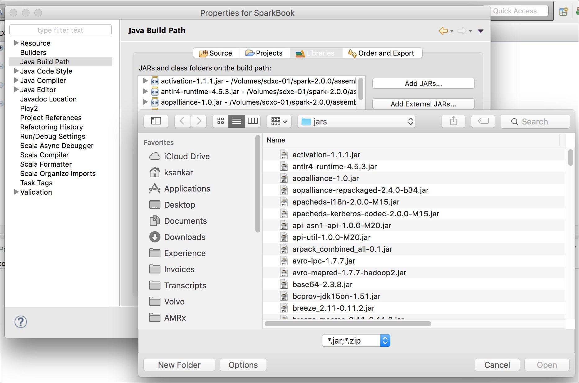579x383 pixels.
Task: Select api-asn1-api-1.0.0-M20.jar
Action: coord(414,225)
